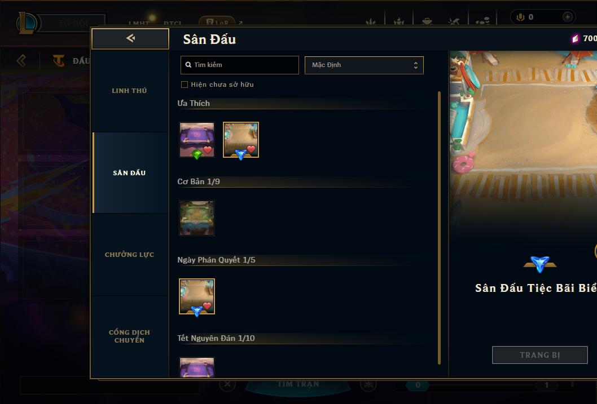Open the Chưởng Lực tab
Viewport: 597px width, 404px height.
click(129, 255)
